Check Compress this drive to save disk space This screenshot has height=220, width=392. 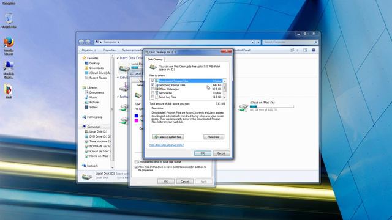[136, 162]
